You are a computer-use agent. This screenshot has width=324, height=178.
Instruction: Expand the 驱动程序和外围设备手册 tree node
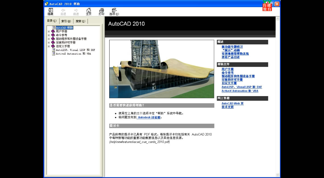pyautogui.click(x=49, y=39)
